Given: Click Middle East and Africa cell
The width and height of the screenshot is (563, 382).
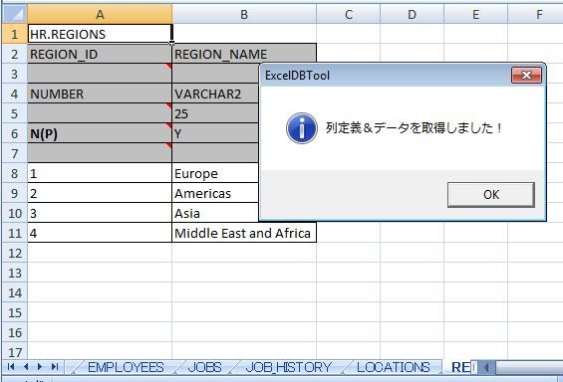Looking at the screenshot, I should pos(244,234).
